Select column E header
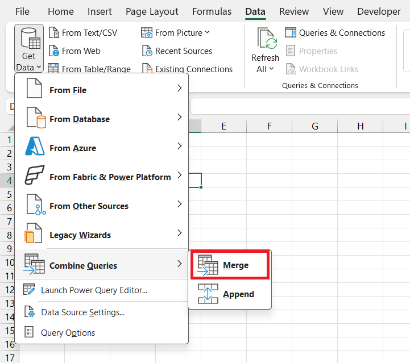 (x=224, y=126)
